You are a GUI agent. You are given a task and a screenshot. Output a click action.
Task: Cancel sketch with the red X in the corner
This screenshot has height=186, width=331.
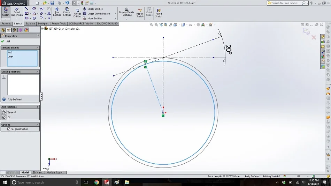(x=314, y=37)
